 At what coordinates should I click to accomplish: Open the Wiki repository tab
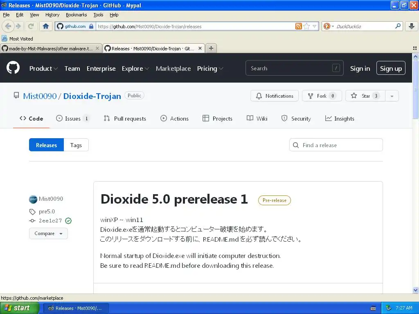(x=257, y=119)
